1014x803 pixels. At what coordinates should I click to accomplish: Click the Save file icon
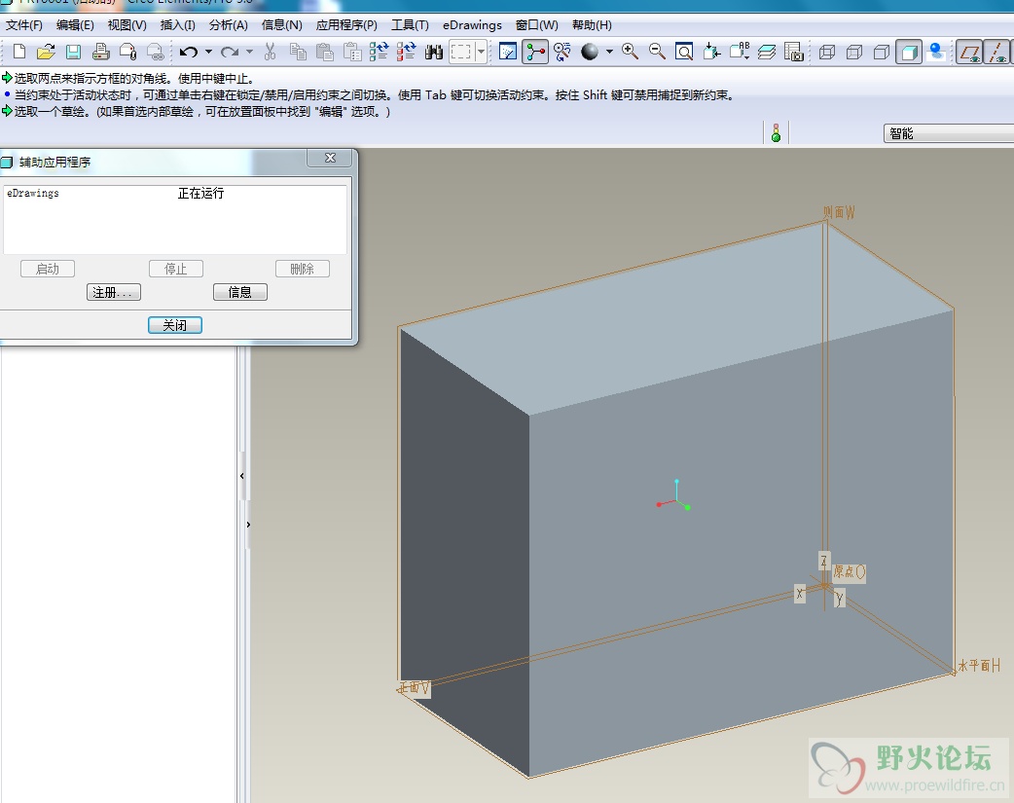73,52
